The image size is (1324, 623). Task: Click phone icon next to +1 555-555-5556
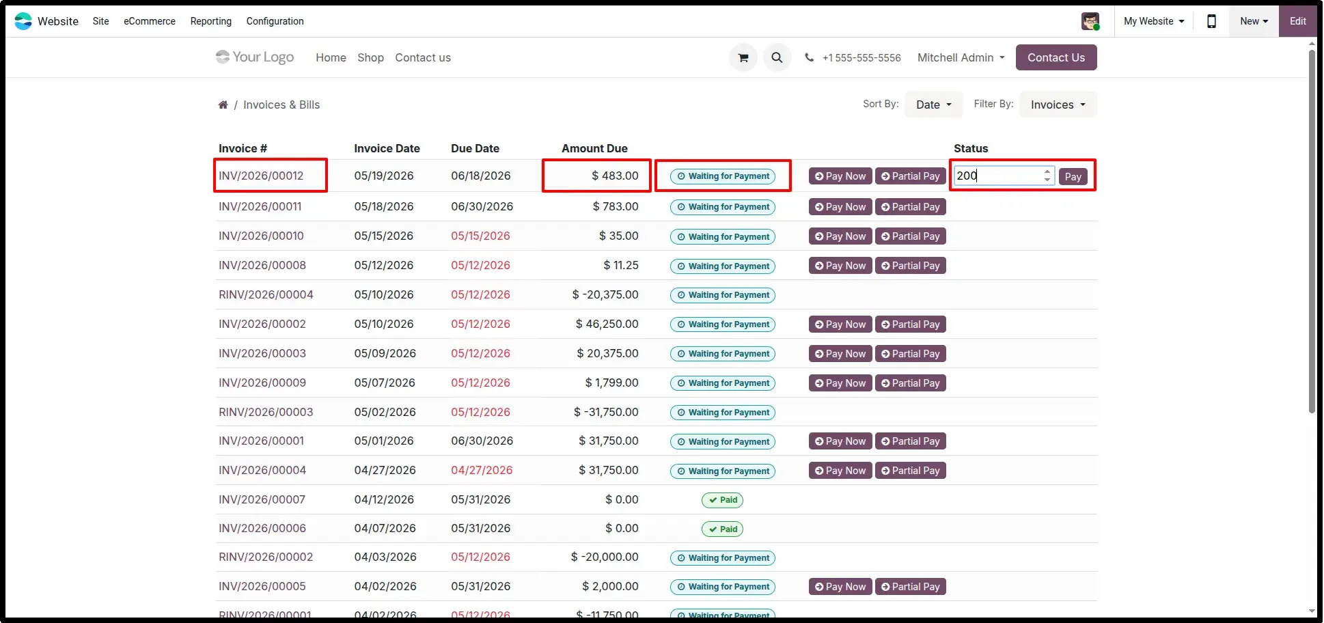click(810, 58)
